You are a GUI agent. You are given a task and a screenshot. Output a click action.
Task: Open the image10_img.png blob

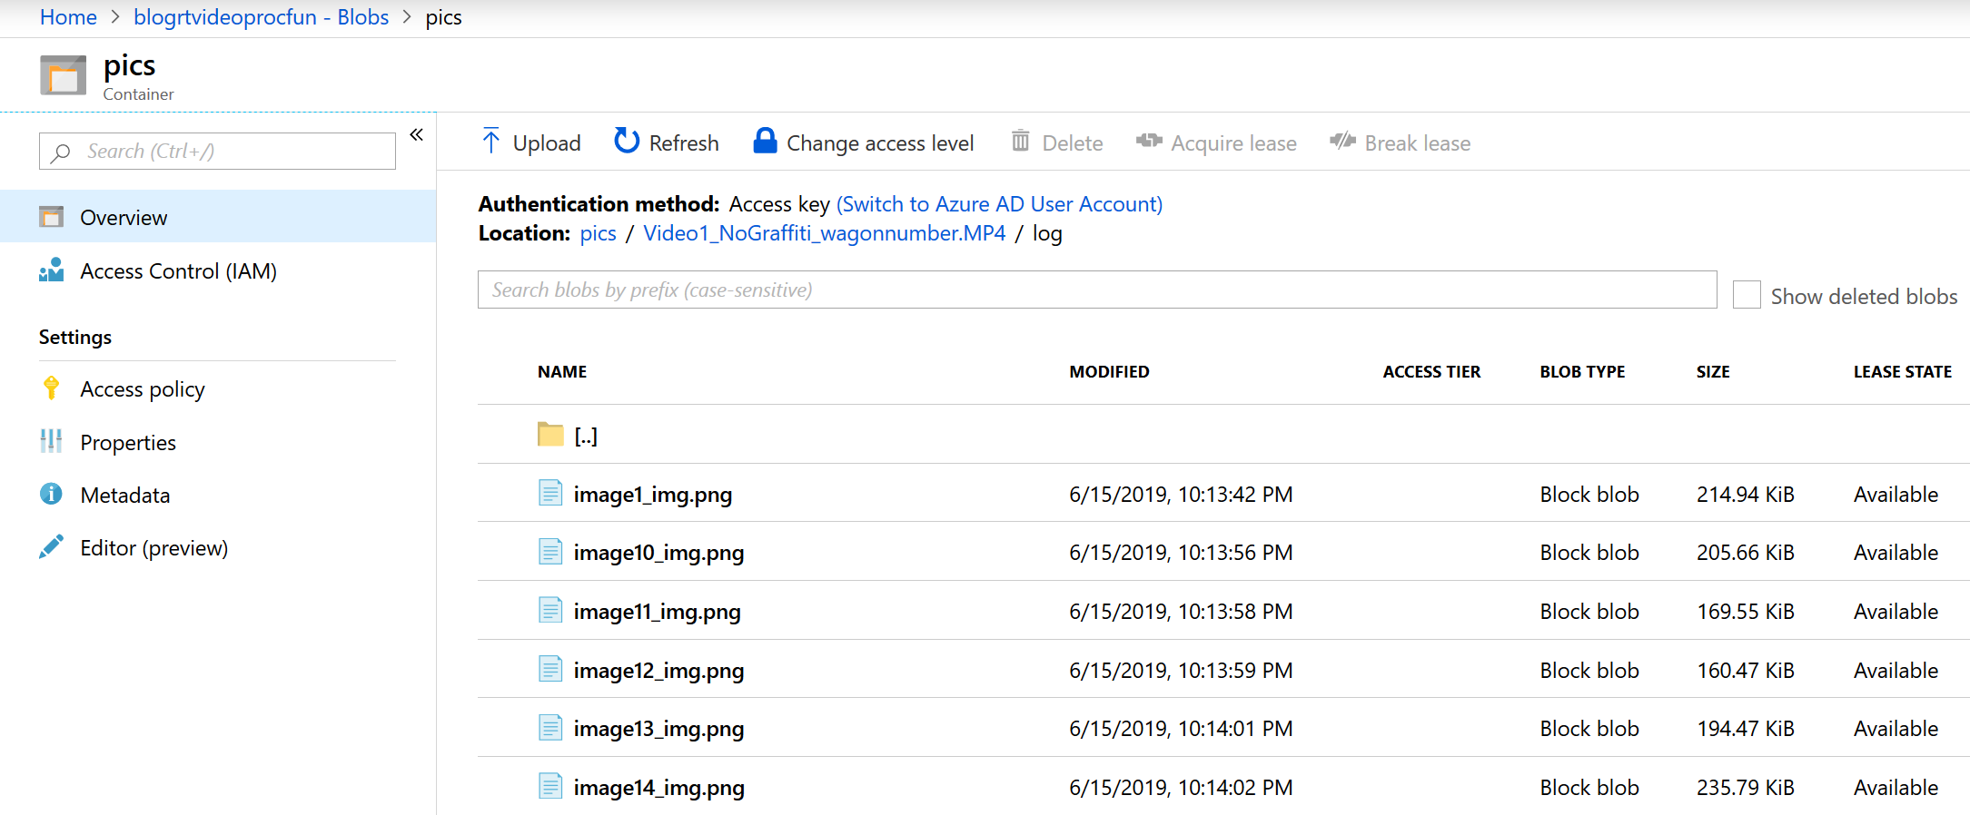point(658,553)
